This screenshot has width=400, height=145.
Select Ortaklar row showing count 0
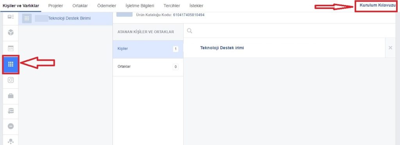(x=148, y=67)
